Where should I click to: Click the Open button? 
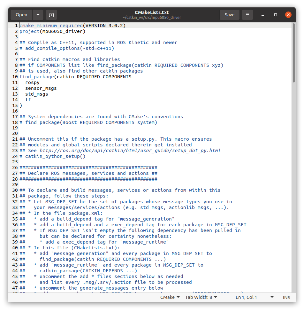point(21,15)
